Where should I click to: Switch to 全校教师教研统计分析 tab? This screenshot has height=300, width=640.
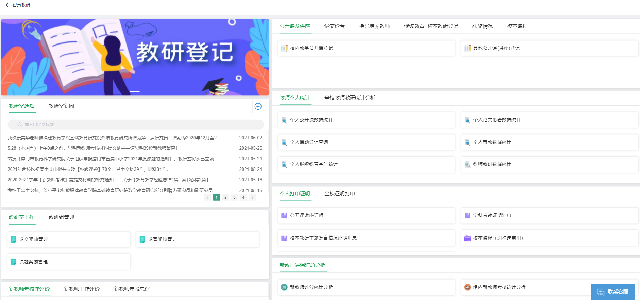point(350,98)
